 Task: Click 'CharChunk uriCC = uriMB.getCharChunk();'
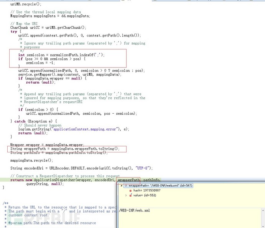tap(48, 28)
